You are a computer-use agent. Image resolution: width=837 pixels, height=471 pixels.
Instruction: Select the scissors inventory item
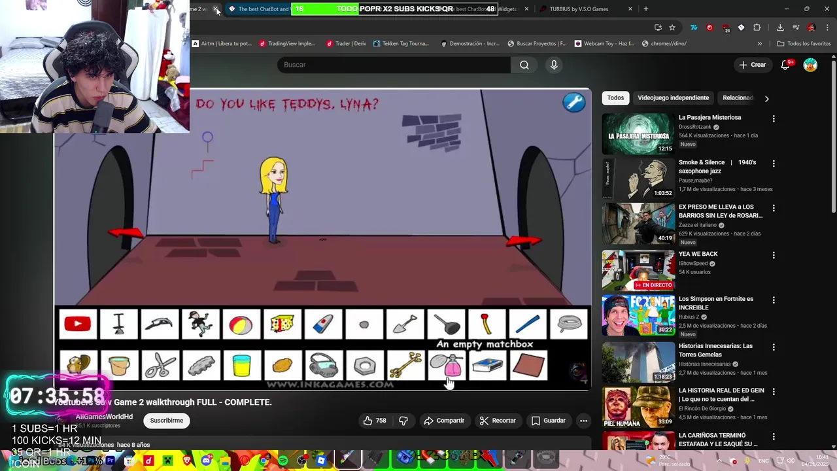click(x=160, y=365)
